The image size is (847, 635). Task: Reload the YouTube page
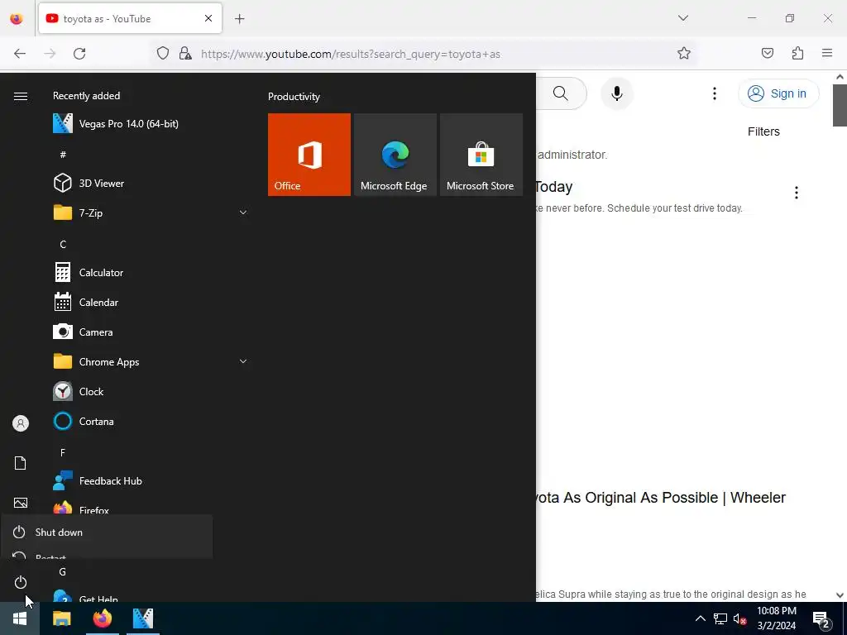point(79,54)
